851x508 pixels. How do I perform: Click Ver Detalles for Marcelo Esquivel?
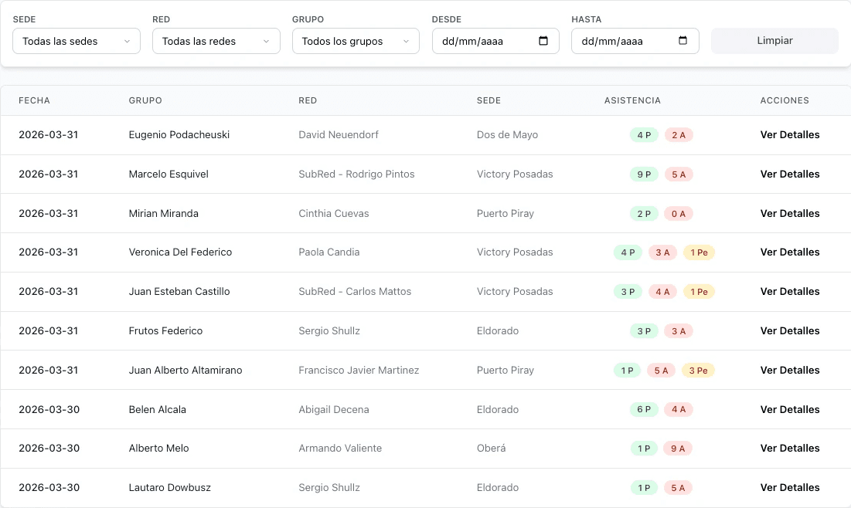click(x=790, y=174)
